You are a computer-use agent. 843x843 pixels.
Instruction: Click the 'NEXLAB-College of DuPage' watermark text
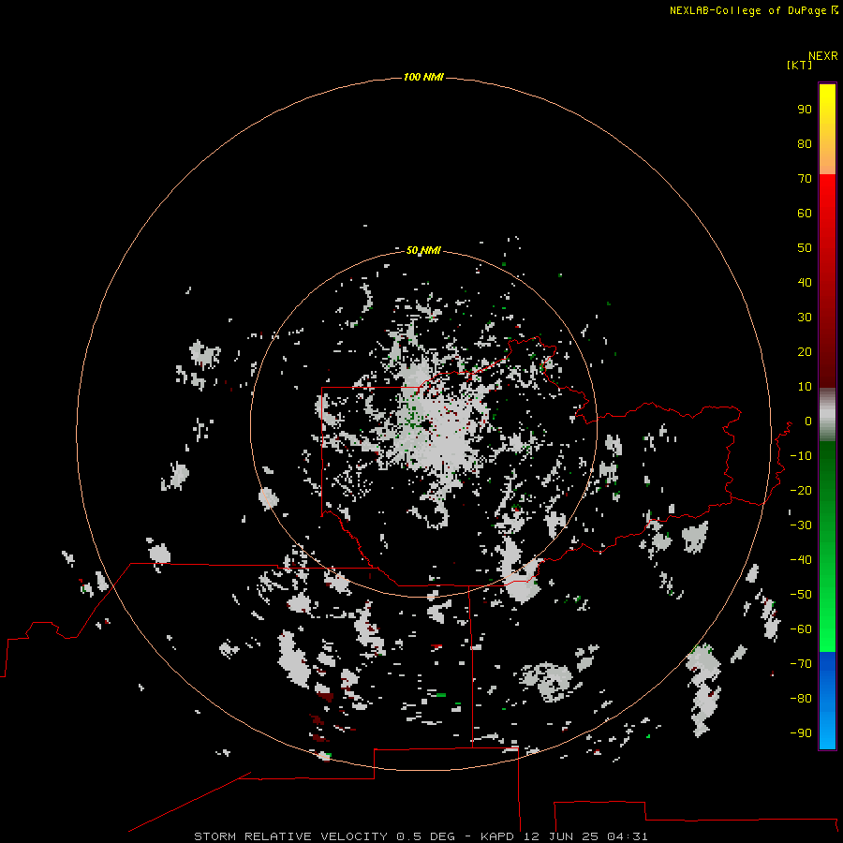click(747, 10)
